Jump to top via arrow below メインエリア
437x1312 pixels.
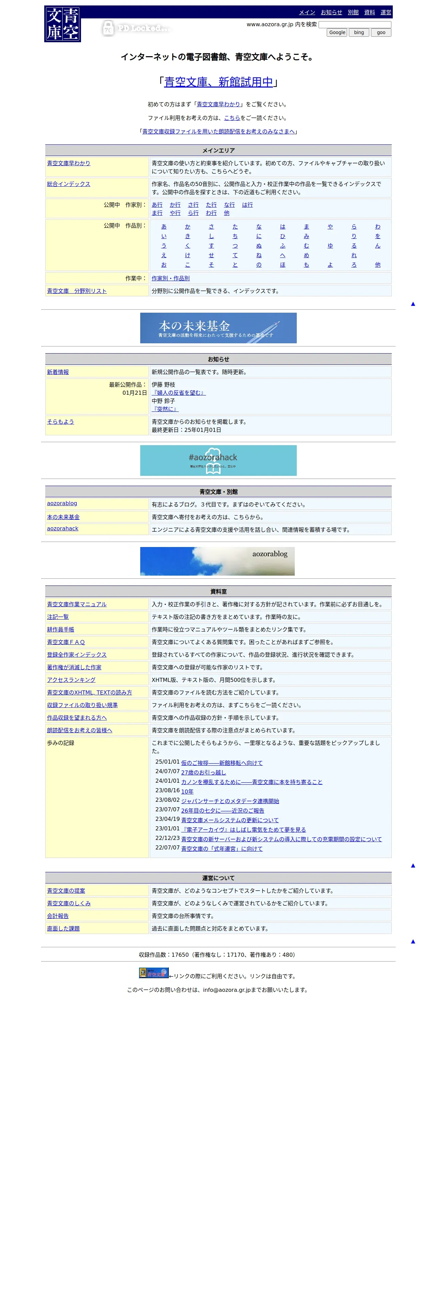click(413, 304)
